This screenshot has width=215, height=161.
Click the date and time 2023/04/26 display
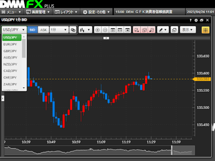click(x=200, y=12)
